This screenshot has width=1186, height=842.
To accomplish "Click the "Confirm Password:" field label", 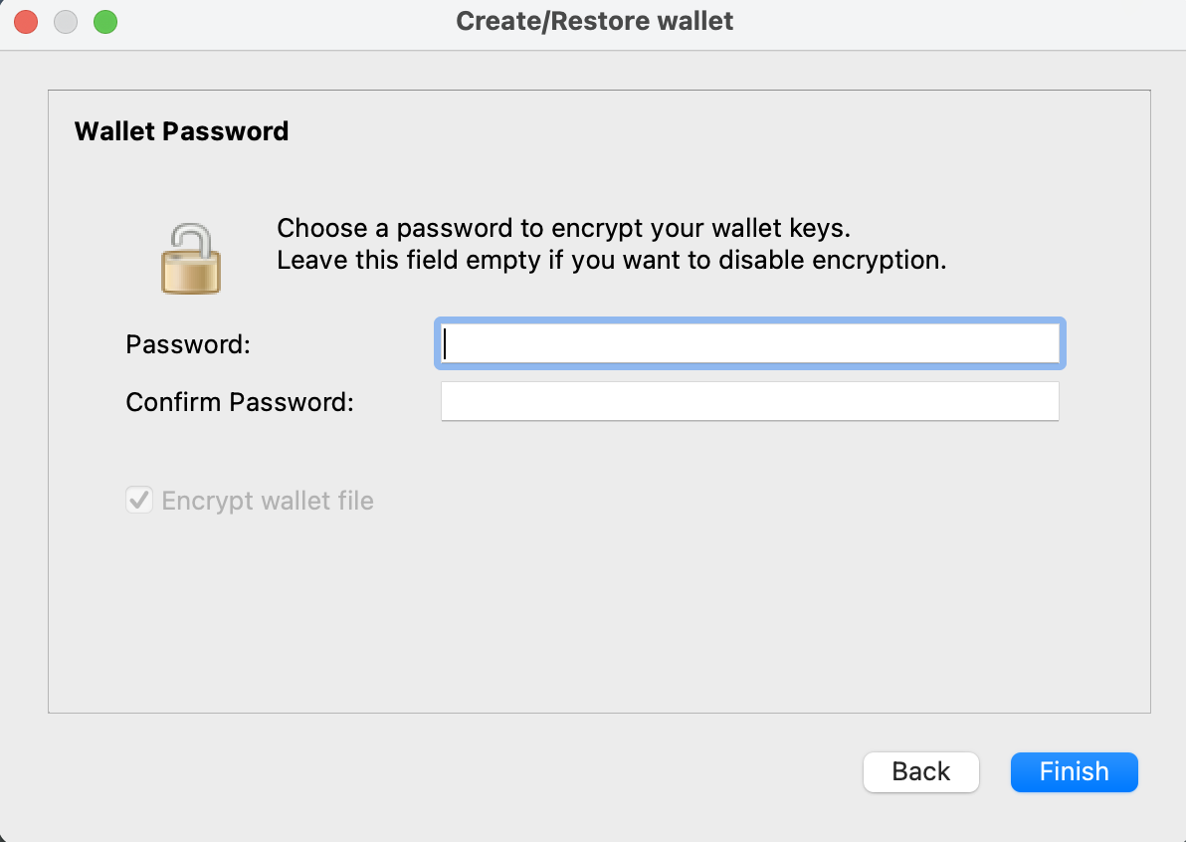I will click(x=240, y=402).
